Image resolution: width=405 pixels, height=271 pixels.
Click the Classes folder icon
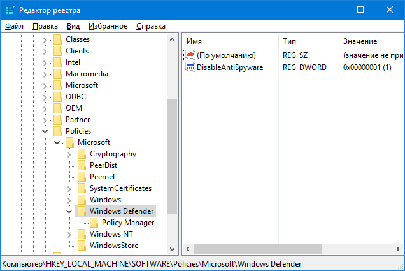[x=57, y=39]
